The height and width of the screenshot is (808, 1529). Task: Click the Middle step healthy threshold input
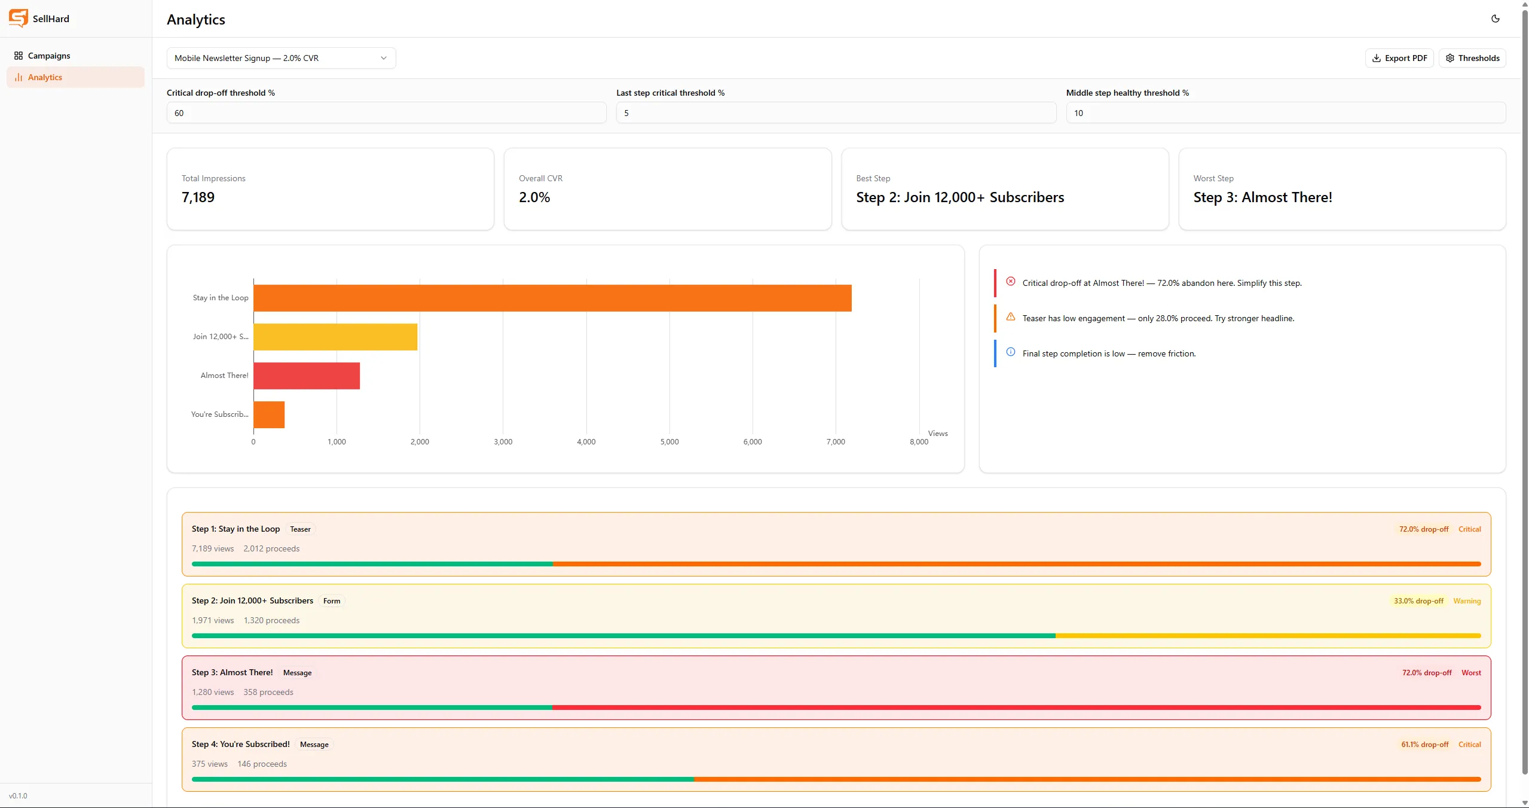coord(1286,113)
